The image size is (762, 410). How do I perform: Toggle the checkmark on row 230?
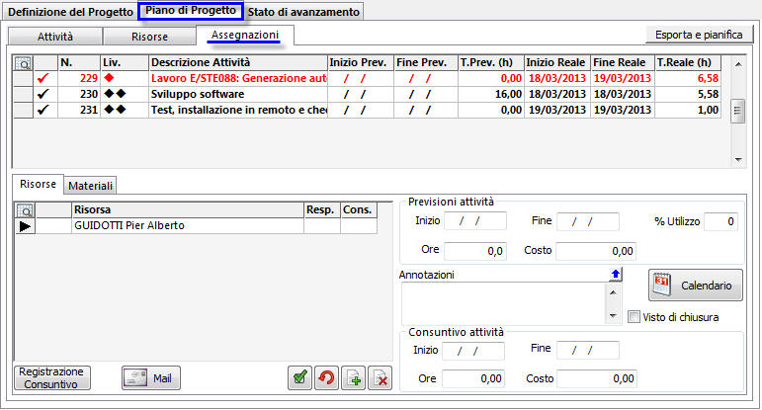(x=42, y=94)
